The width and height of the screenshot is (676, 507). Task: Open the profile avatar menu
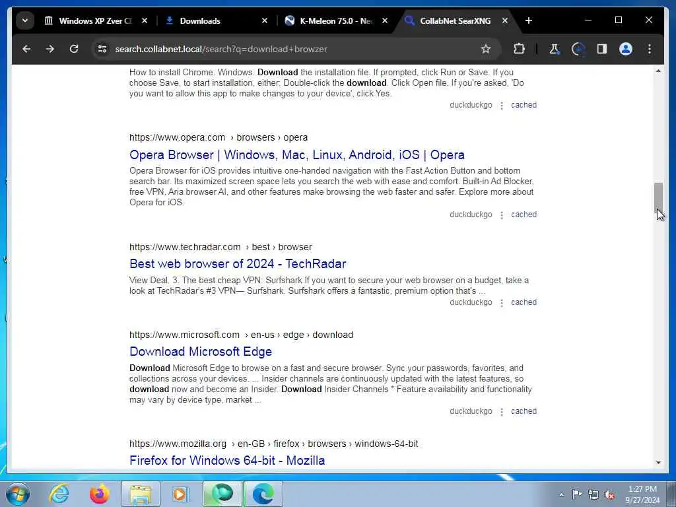click(626, 49)
